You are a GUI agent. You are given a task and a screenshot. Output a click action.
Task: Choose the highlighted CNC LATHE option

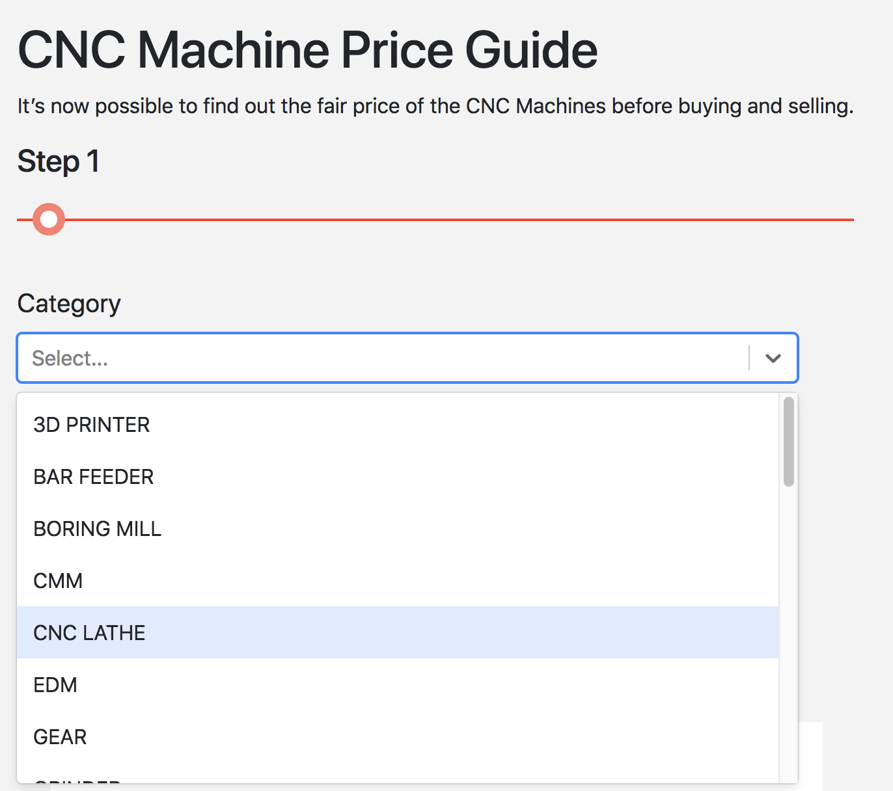(x=89, y=632)
